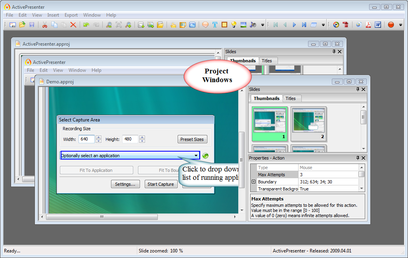
Task: Export to HTML with the globe page icon
Action: point(359,25)
